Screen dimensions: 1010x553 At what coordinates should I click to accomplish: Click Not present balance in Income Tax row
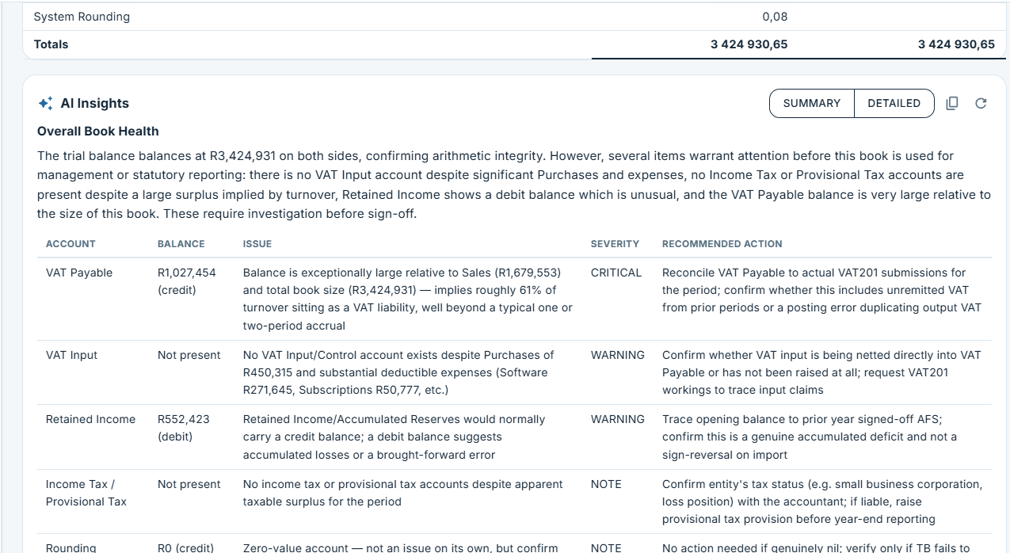point(189,484)
